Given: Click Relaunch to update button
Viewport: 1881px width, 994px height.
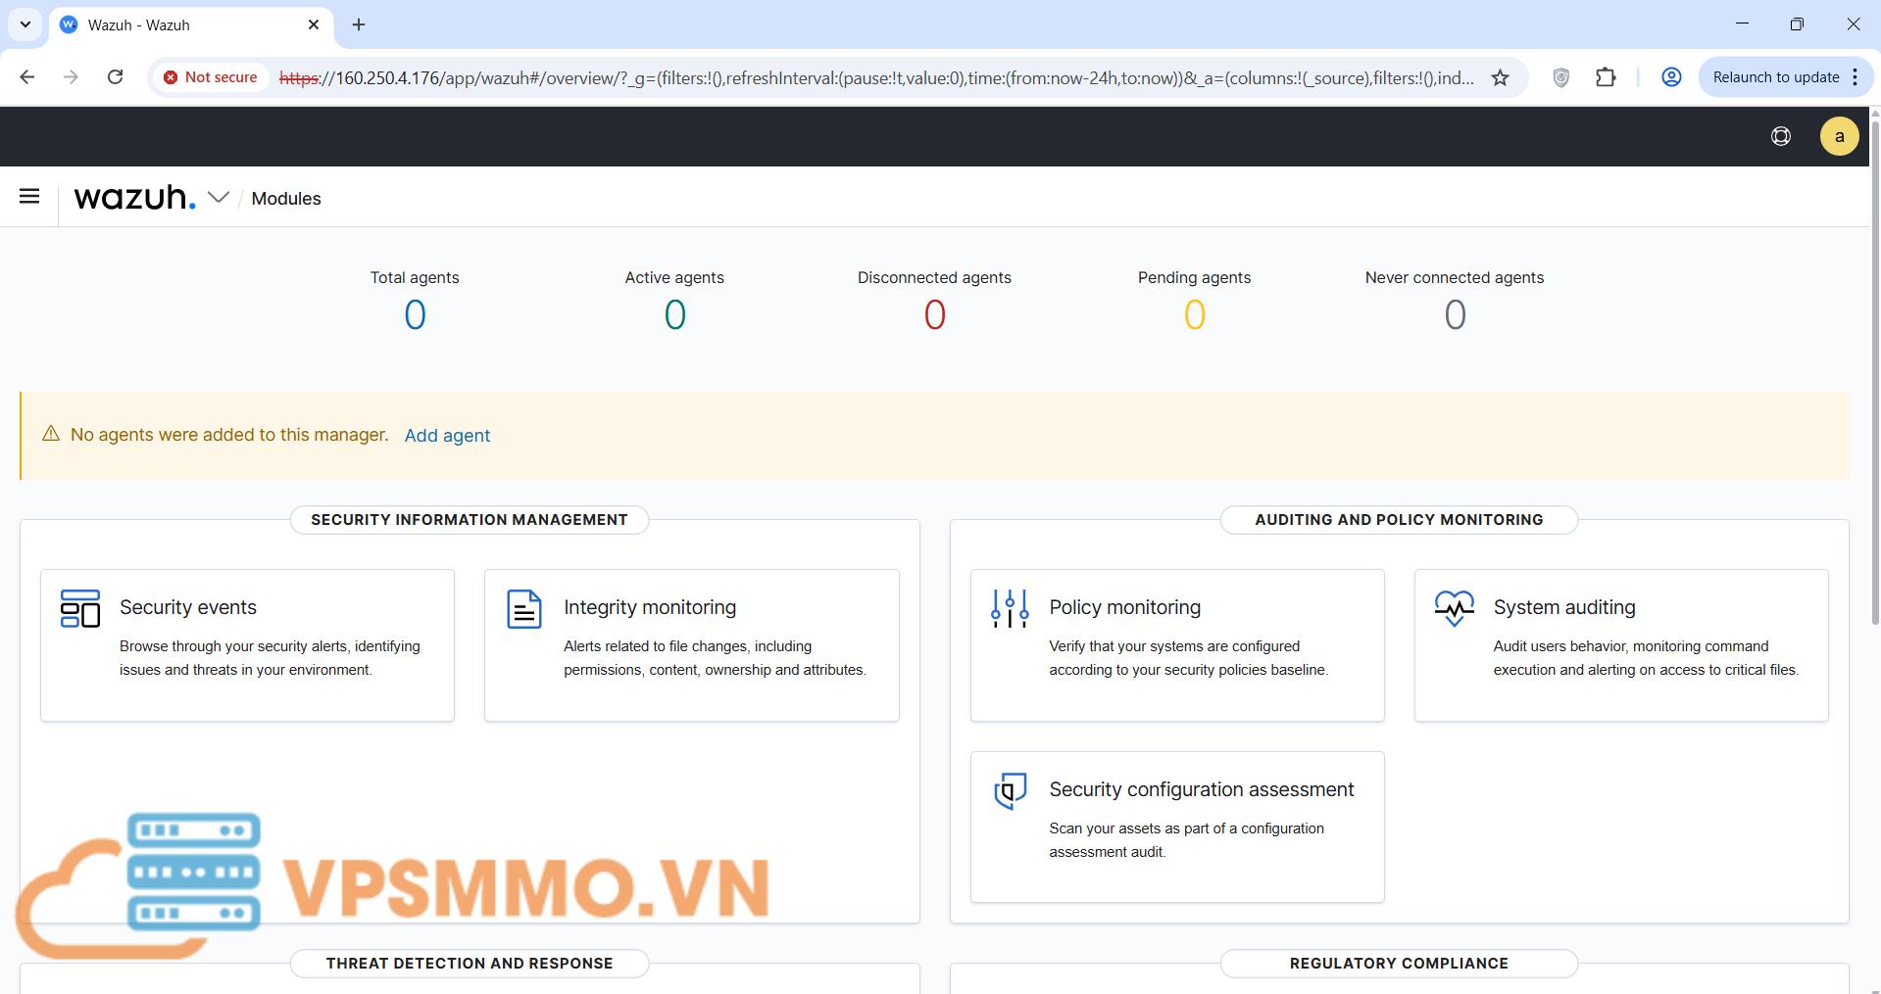Looking at the screenshot, I should [1775, 77].
